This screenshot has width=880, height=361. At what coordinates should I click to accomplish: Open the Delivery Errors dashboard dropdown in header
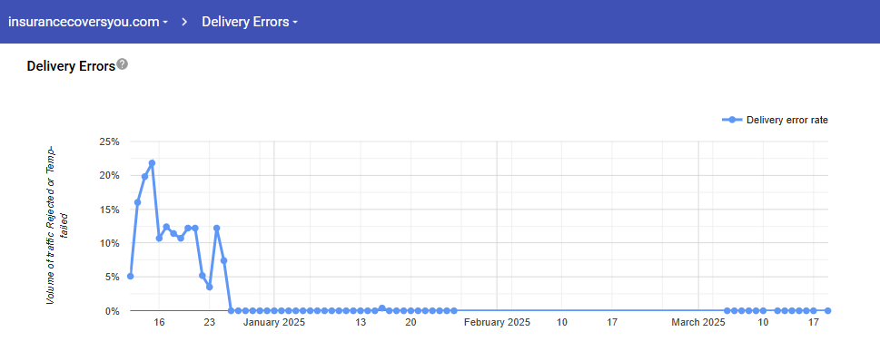click(x=249, y=22)
